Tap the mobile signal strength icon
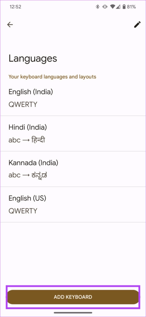This screenshot has width=146, height=317. point(118,7)
